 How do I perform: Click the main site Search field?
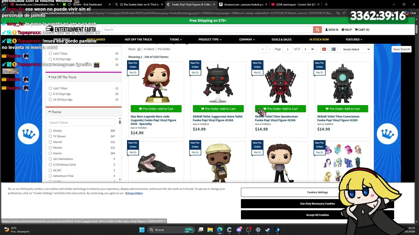(208, 30)
